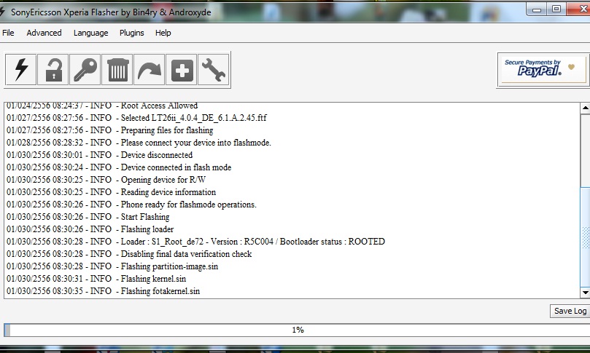Open the File menu
This screenshot has height=353, width=590.
[x=8, y=33]
